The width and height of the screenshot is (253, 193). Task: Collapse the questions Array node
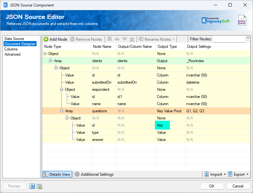(x=62, y=111)
